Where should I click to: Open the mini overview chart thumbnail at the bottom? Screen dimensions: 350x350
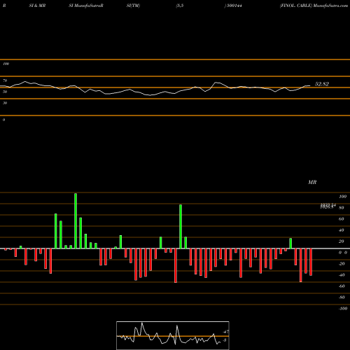[173, 335]
